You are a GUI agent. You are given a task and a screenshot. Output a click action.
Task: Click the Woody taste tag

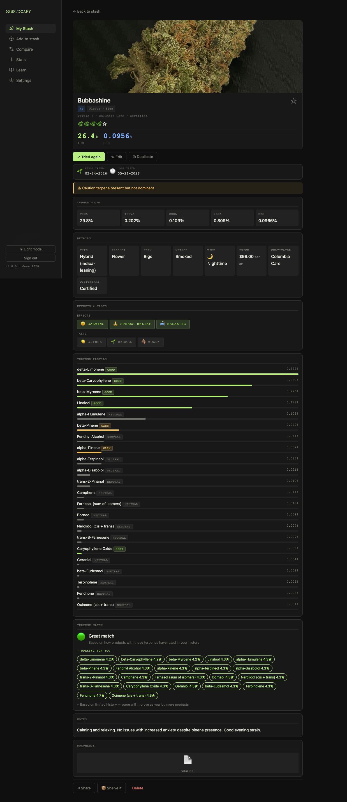[x=151, y=342]
